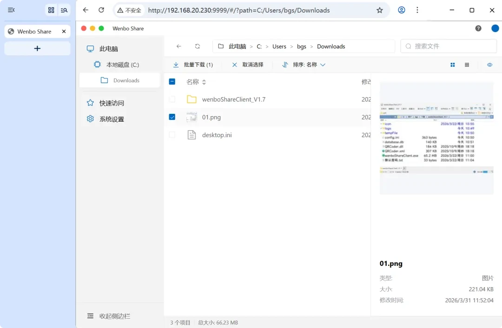
Task: Refresh the file list
Action: pos(197,46)
